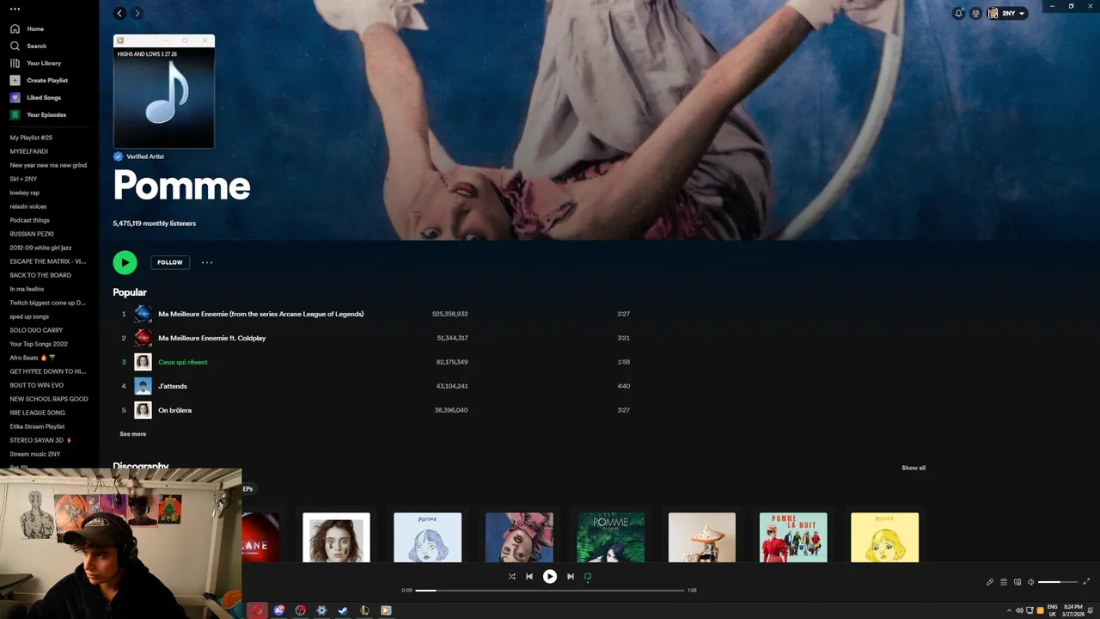Open the Stream music 2NY playlist

[x=35, y=454]
